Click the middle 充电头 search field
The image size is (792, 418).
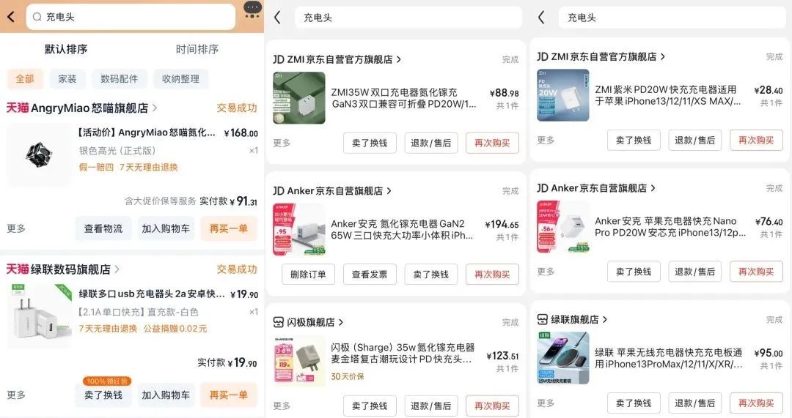tap(408, 18)
